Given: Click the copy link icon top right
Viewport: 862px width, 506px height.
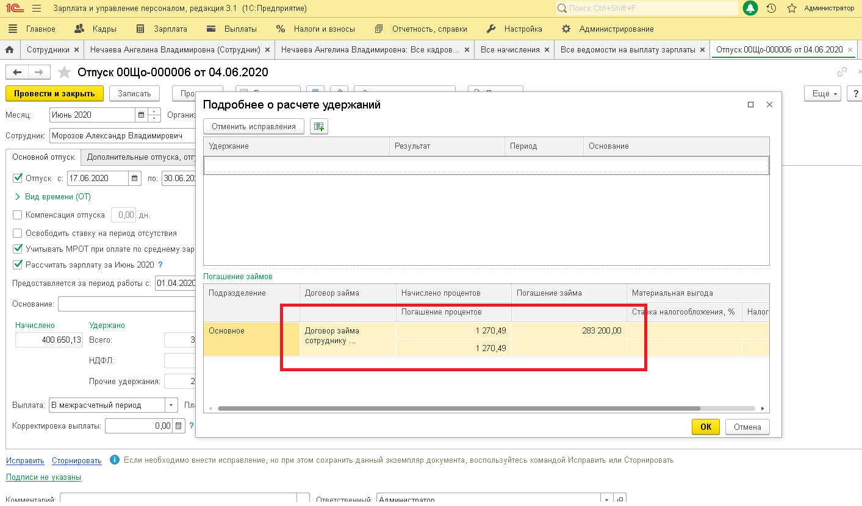Looking at the screenshot, I should pos(842,72).
